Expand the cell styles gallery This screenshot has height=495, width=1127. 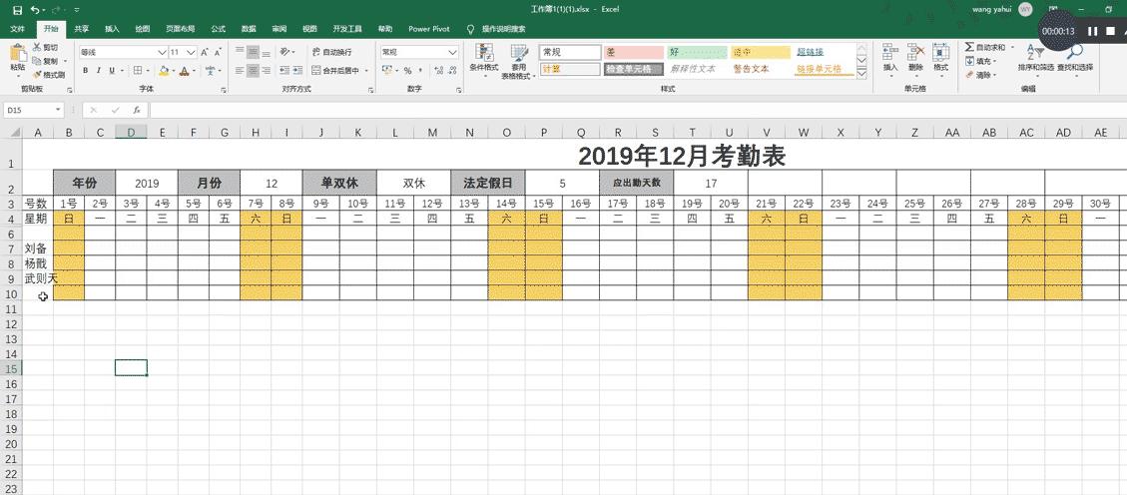tap(862, 73)
